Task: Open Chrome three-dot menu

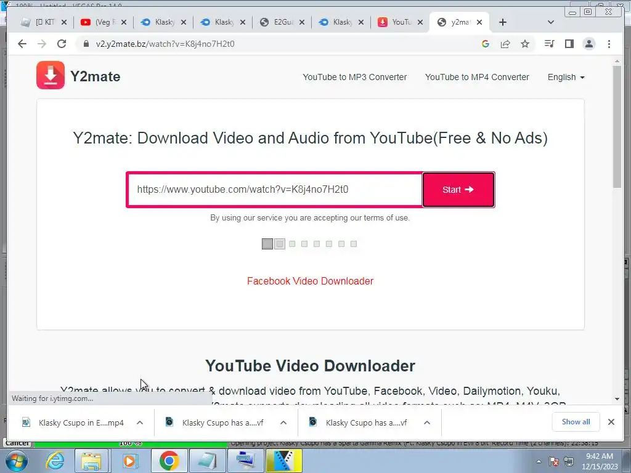Action: pyautogui.click(x=609, y=44)
